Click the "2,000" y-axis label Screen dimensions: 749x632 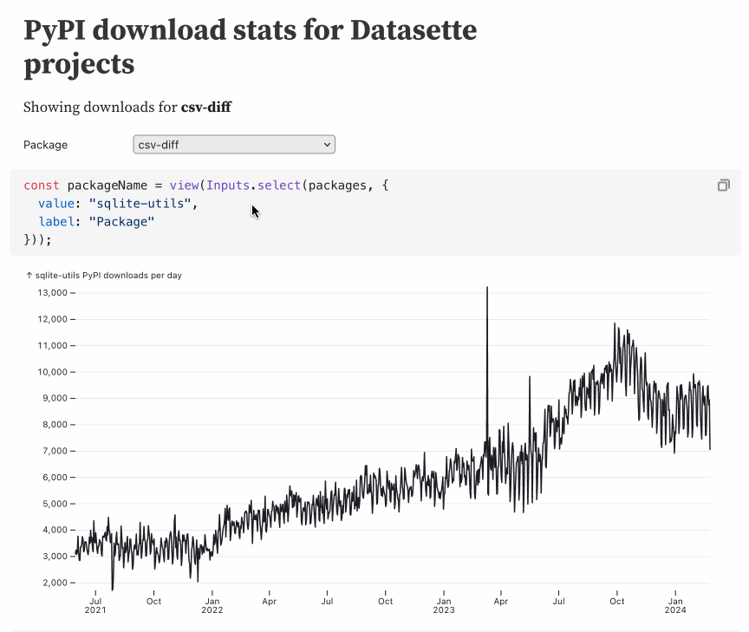coord(55,583)
